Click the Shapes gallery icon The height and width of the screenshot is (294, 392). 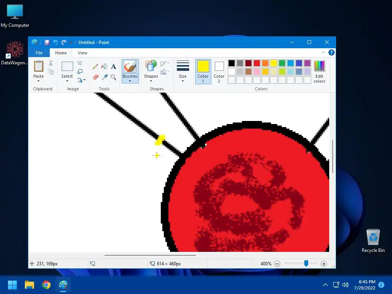(151, 66)
